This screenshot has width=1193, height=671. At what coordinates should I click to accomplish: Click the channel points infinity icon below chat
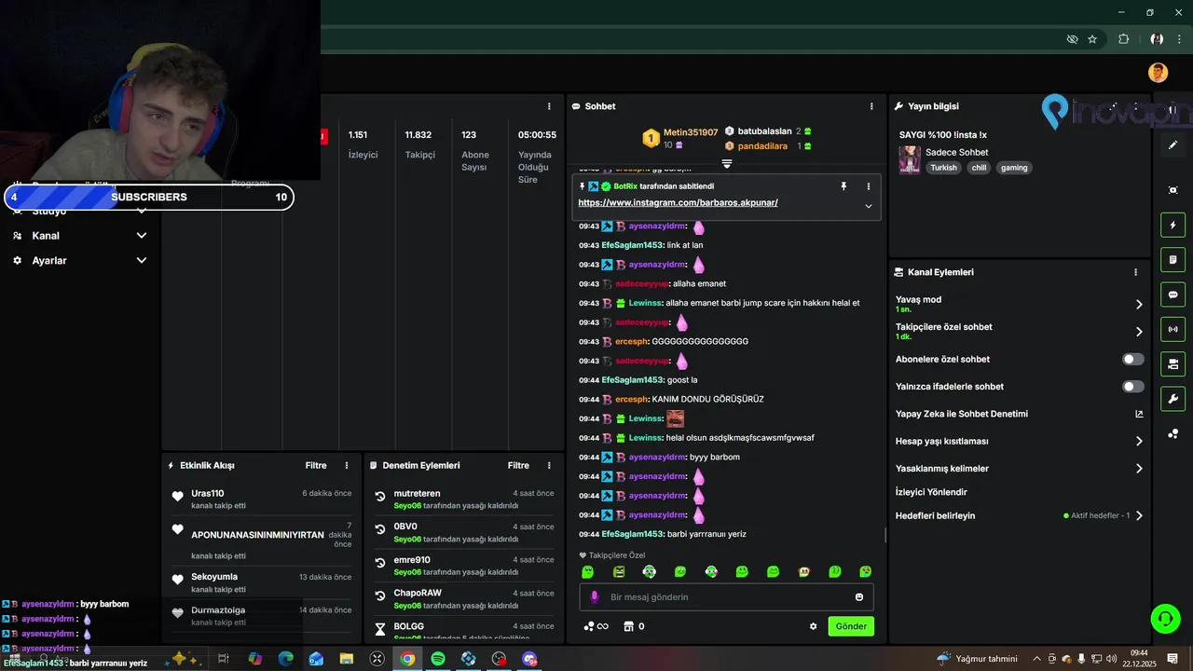click(596, 626)
